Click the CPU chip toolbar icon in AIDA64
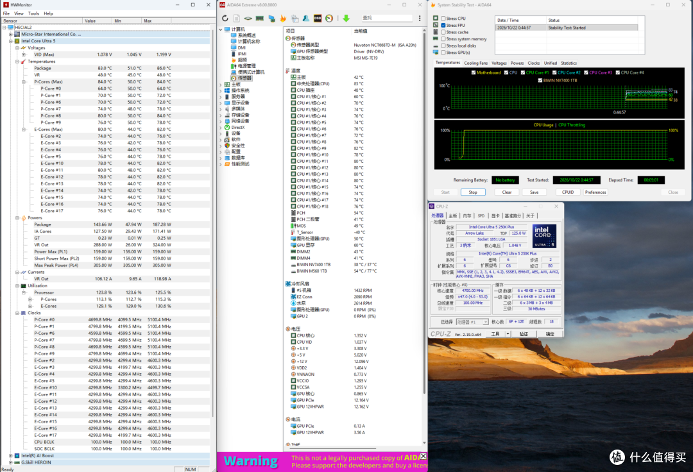The width and height of the screenshot is (693, 472). 248,18
